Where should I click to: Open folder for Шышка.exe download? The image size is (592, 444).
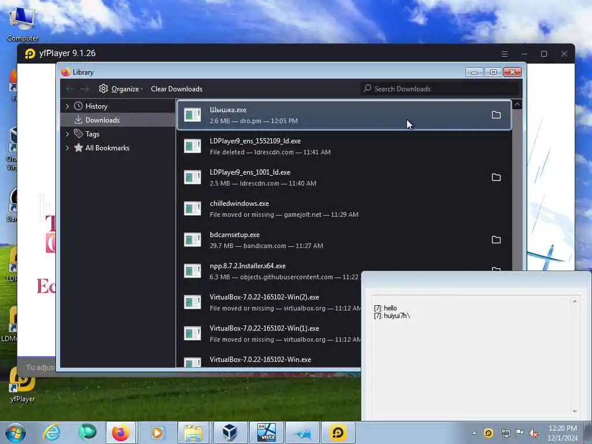click(496, 115)
